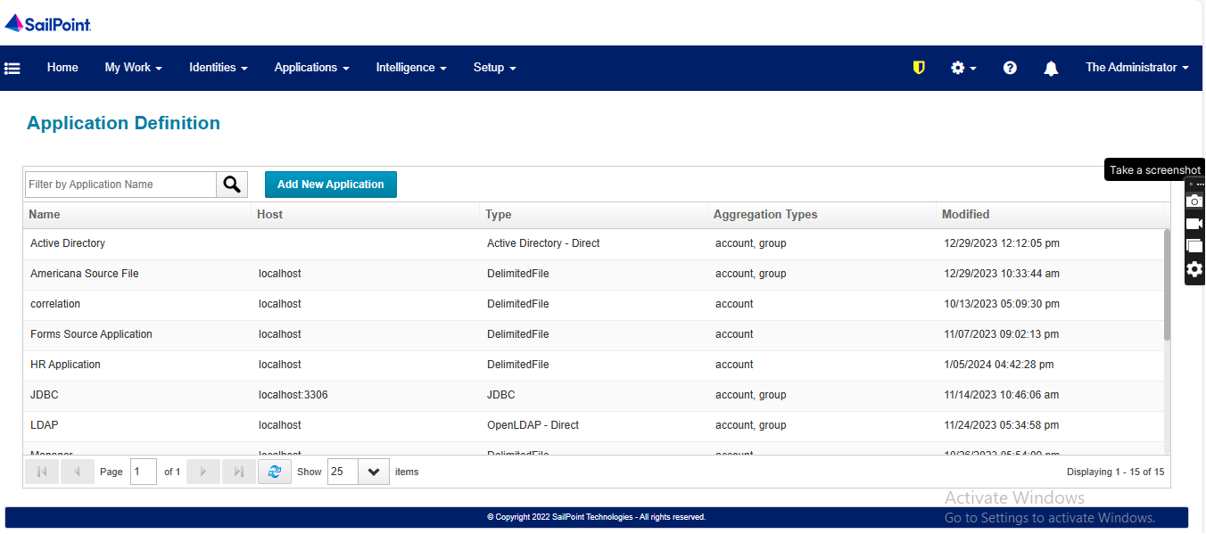Go to Home in the navigation bar

(x=62, y=68)
